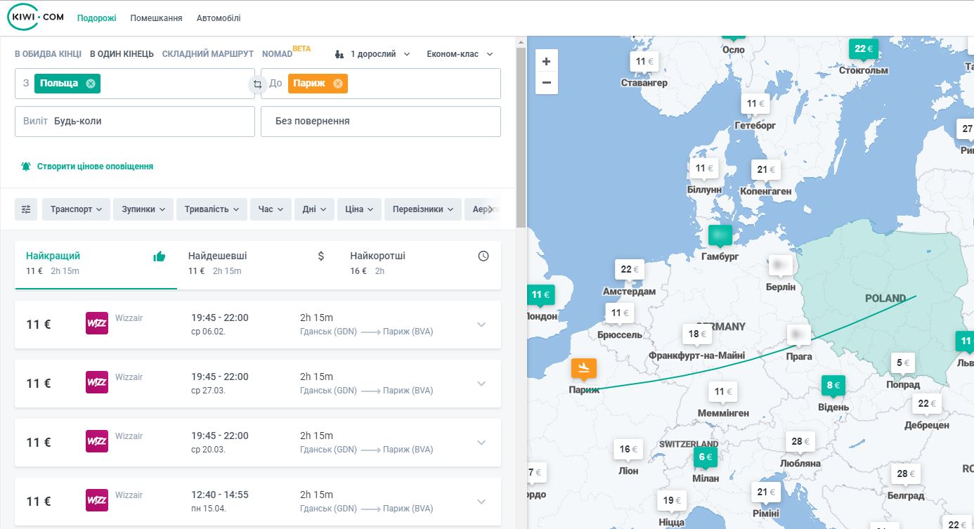Click the Kiwi.com logo
This screenshot has height=529, width=974.
pos(36,18)
